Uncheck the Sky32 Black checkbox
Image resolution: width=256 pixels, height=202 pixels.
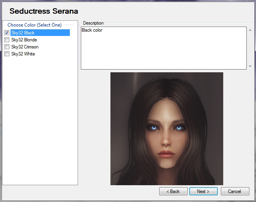click(x=7, y=33)
